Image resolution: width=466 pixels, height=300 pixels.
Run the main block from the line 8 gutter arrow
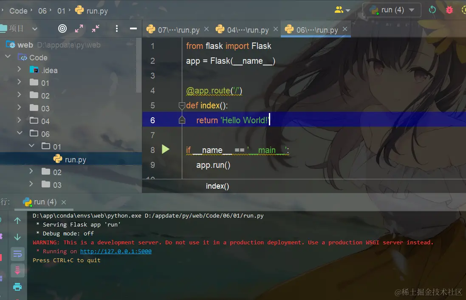166,149
